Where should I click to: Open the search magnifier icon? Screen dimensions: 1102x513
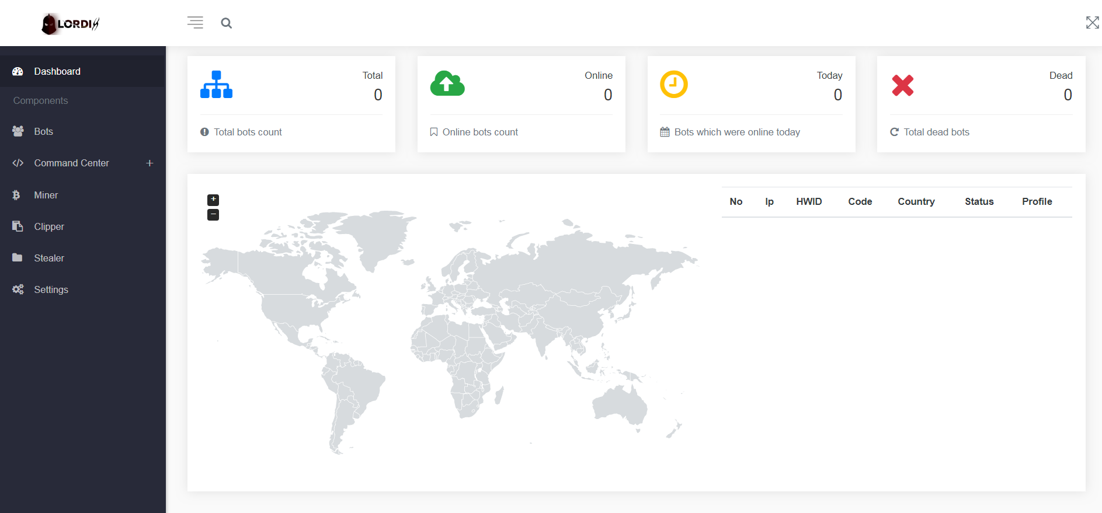[x=227, y=23]
